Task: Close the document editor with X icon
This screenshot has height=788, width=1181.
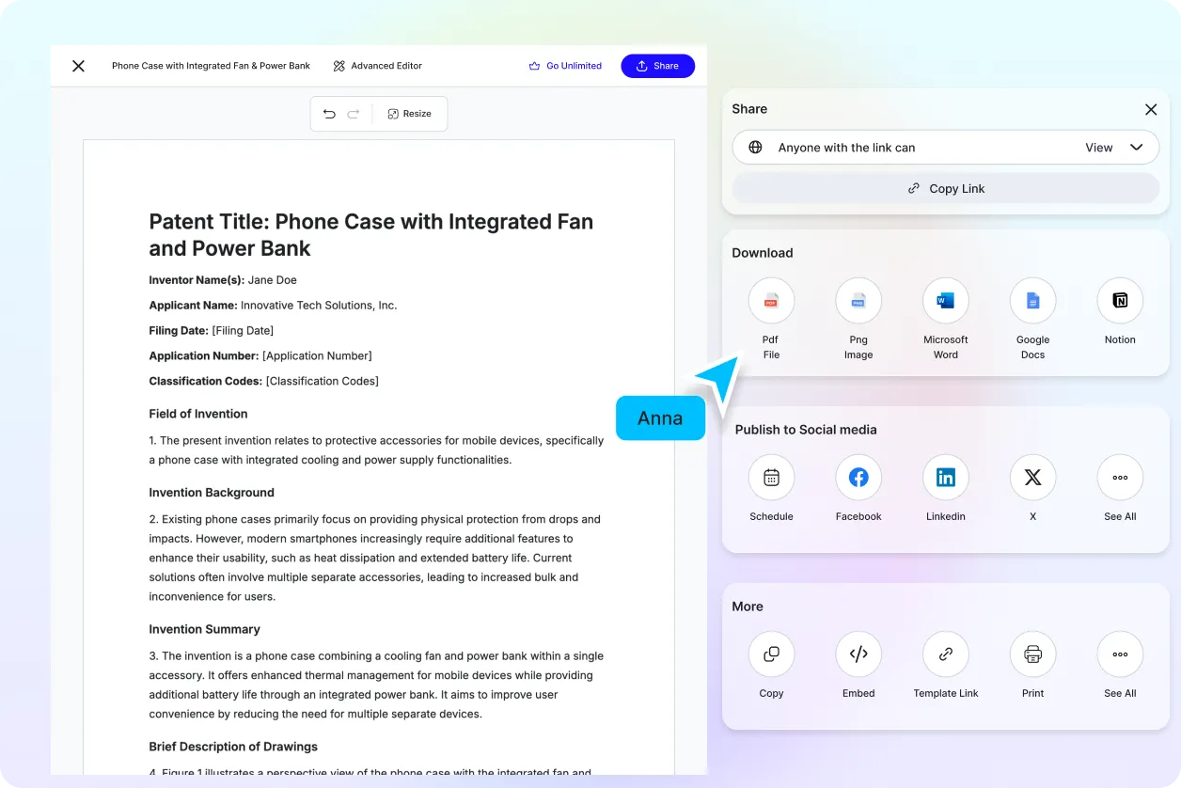Action: (x=79, y=66)
